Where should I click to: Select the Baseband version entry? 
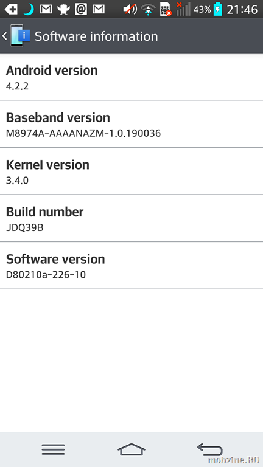131,124
